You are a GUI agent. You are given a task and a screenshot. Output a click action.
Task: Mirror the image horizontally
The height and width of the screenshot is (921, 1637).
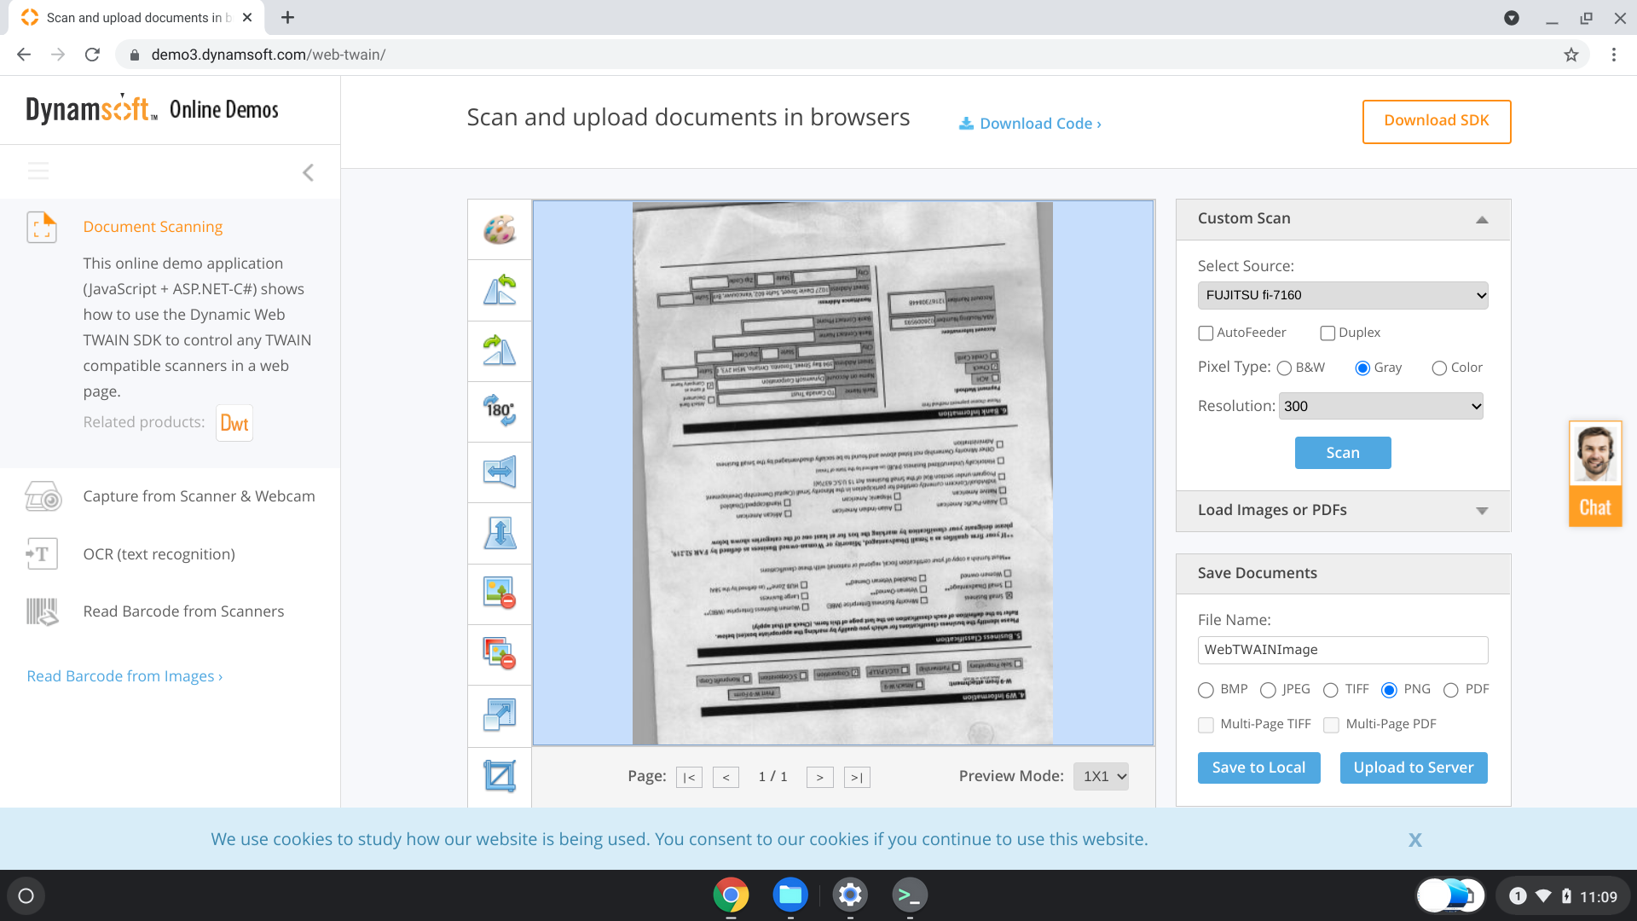[x=500, y=472]
